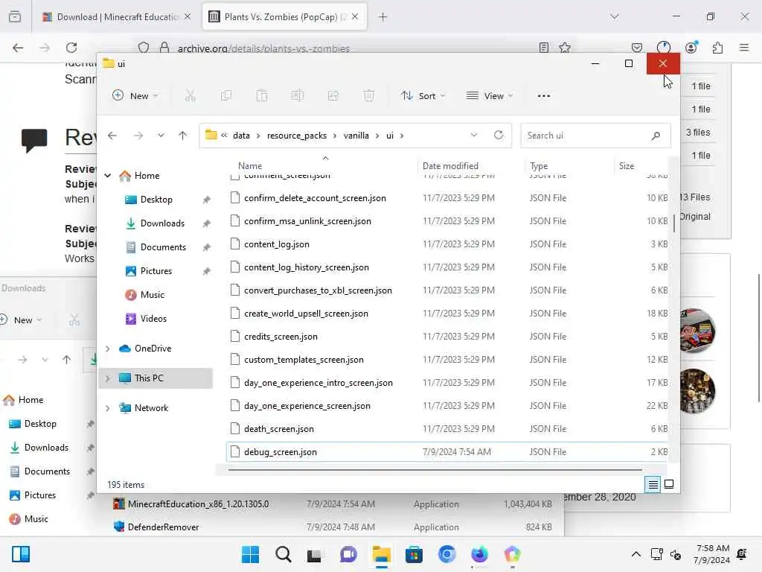Open New item dropdown in ui window

[x=135, y=96]
